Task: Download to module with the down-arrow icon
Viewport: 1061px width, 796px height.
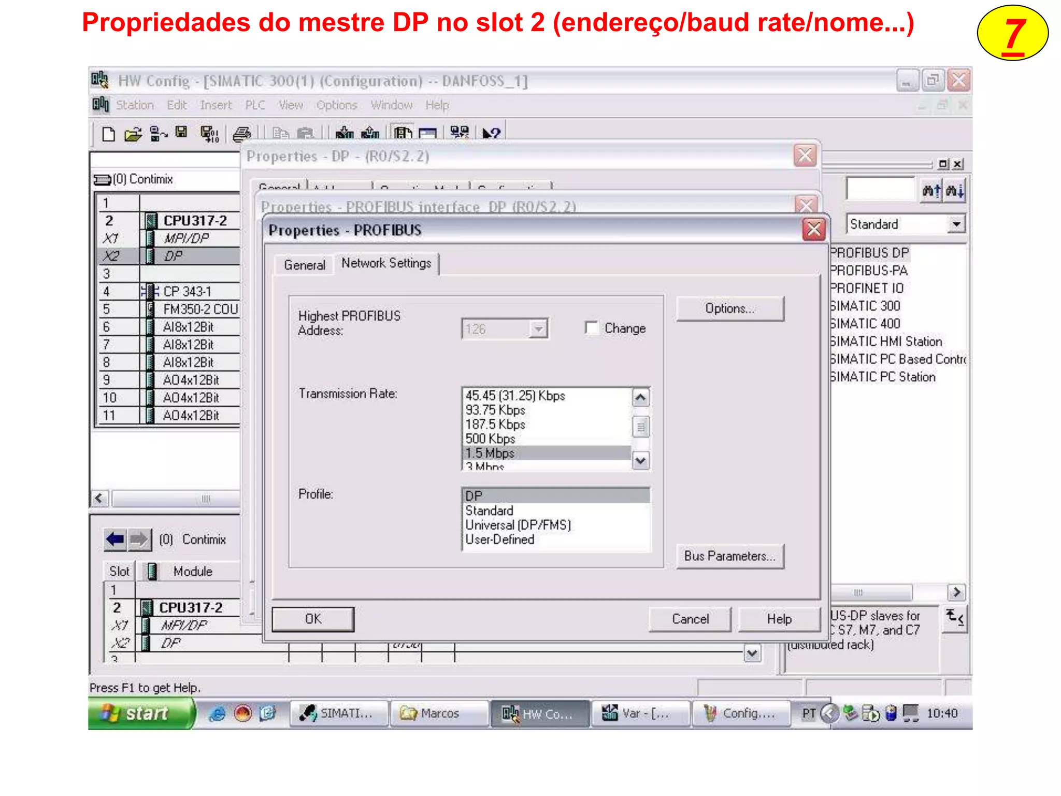Action: (x=345, y=134)
